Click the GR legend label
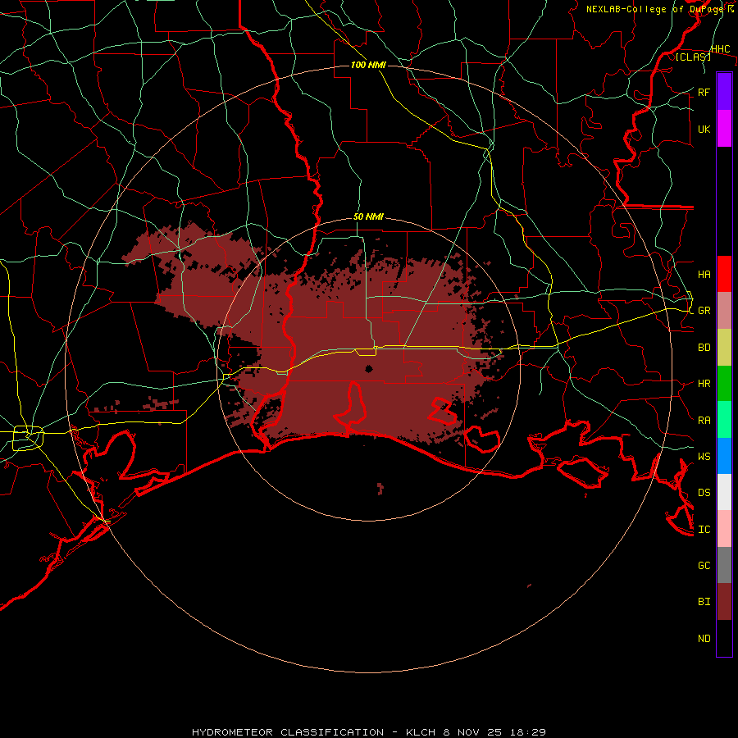 (x=704, y=311)
